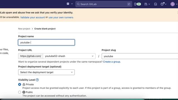Open the youtube52-shash namespace dropdown

[69, 56]
